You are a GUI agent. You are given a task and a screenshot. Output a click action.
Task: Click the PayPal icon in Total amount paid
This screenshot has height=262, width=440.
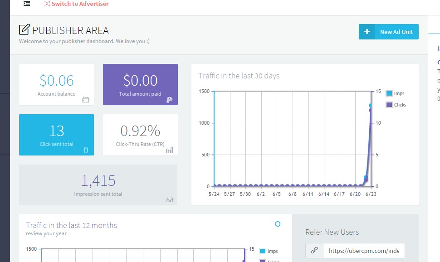tap(170, 100)
